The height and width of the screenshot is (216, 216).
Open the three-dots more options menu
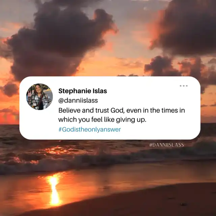tap(184, 86)
